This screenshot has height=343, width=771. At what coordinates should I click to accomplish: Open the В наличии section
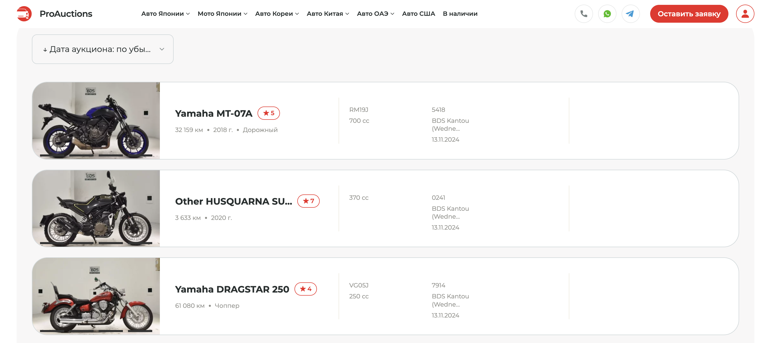[x=460, y=14]
